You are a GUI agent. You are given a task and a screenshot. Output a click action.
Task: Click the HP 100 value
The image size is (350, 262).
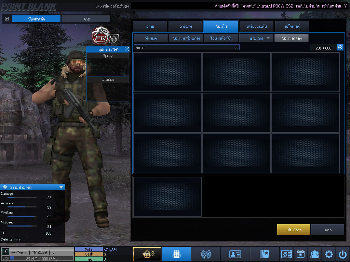tap(49, 233)
